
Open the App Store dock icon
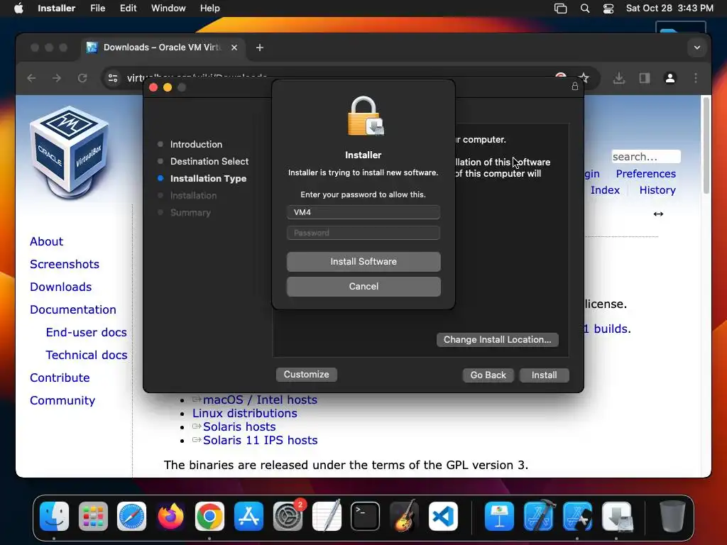pyautogui.click(x=248, y=517)
